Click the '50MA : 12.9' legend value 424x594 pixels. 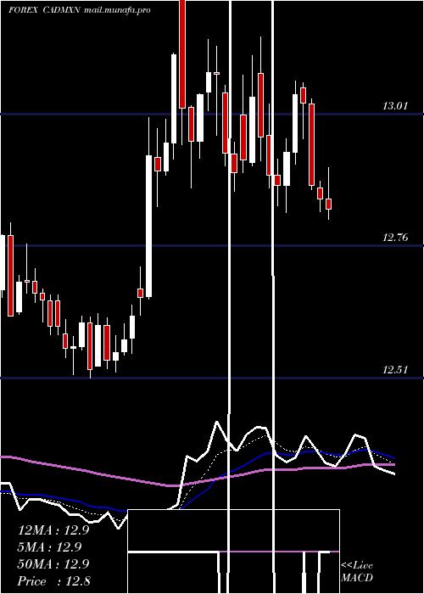[x=53, y=564]
